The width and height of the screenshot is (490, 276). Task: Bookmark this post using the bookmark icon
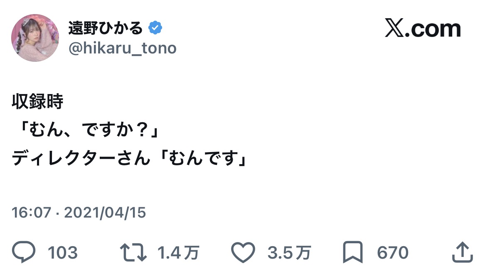(352, 252)
